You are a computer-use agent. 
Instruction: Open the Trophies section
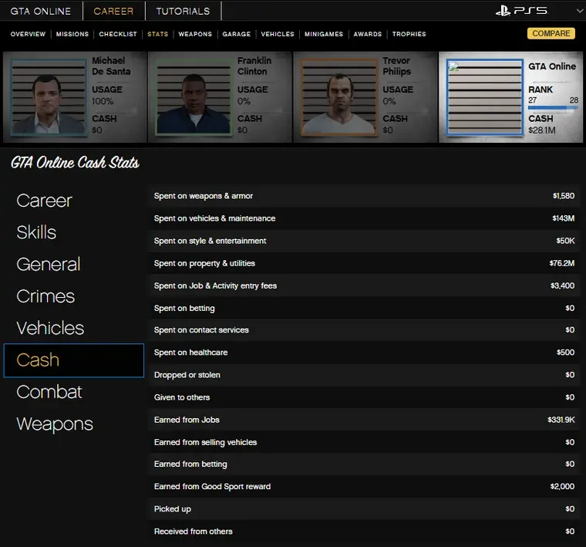[x=409, y=35]
